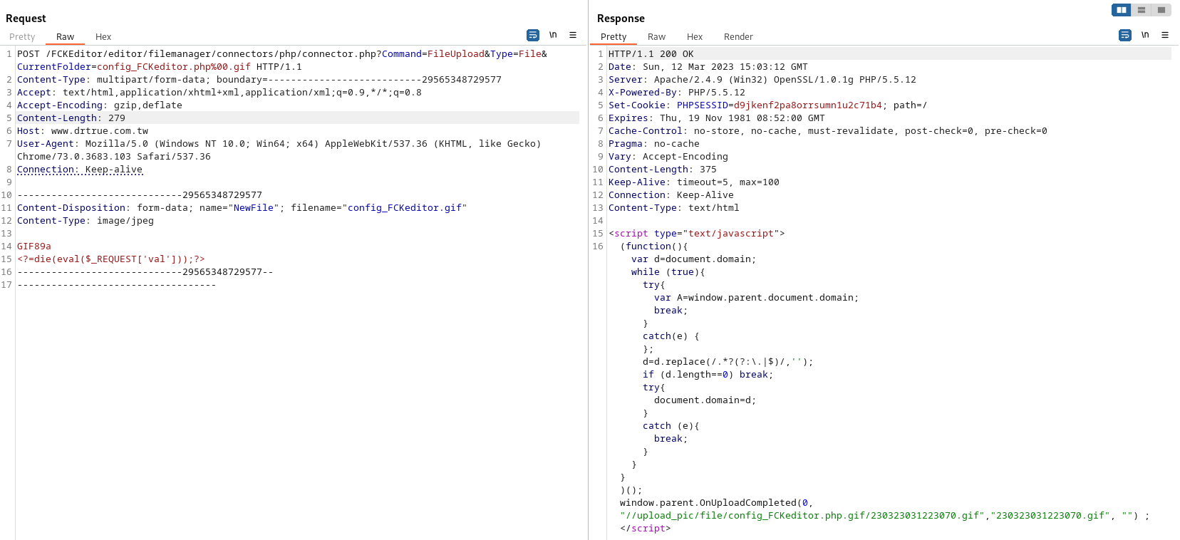The image size is (1180, 540).
Task: Click the X-Powered-By: PHP/5.5.12 header
Action: [677, 93]
